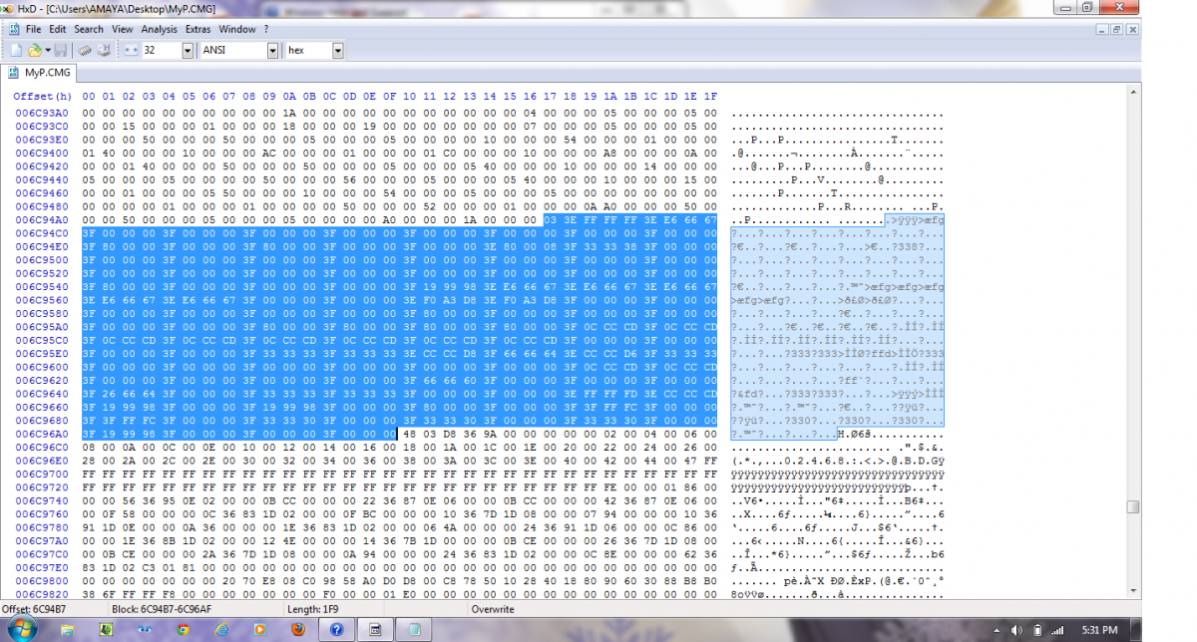The height and width of the screenshot is (642, 1197).
Task: Expand the ANSI character set dropdown
Action: point(272,50)
